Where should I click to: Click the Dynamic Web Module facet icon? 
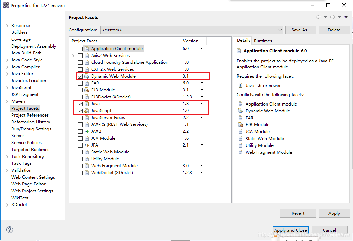(87, 76)
